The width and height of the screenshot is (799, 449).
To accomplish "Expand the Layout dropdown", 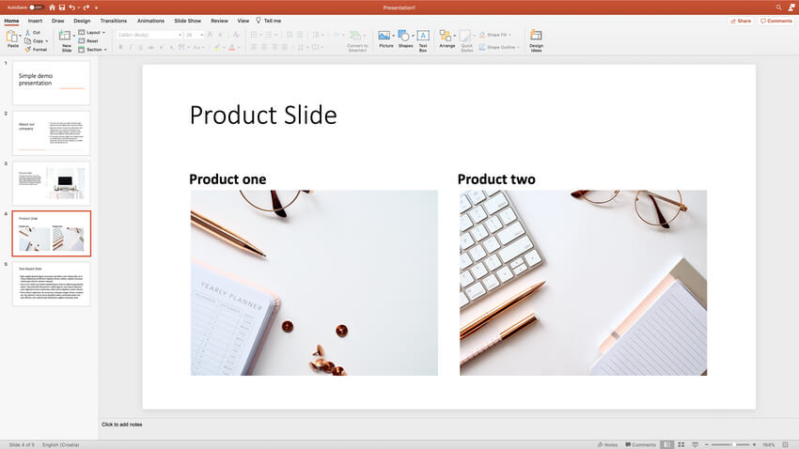I will [93, 32].
